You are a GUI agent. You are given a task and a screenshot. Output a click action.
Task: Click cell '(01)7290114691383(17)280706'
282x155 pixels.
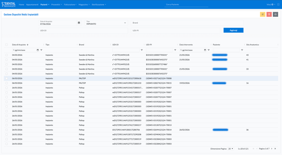coord(126,130)
